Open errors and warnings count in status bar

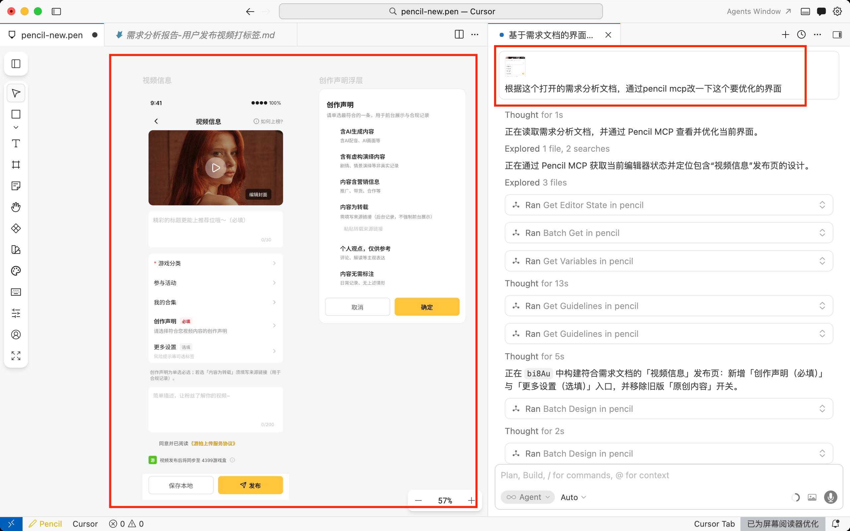pyautogui.click(x=126, y=524)
